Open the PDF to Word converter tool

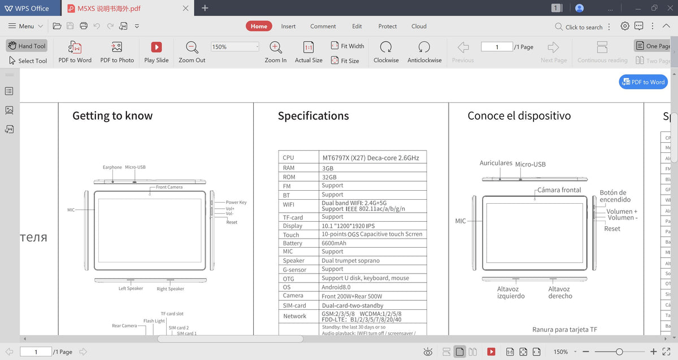coord(74,52)
